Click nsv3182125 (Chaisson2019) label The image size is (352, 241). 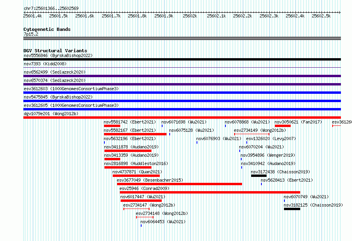[x=313, y=205]
